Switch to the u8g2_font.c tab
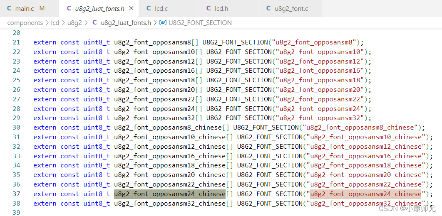Image resolution: width=442 pixels, height=216 pixels. tap(291, 8)
